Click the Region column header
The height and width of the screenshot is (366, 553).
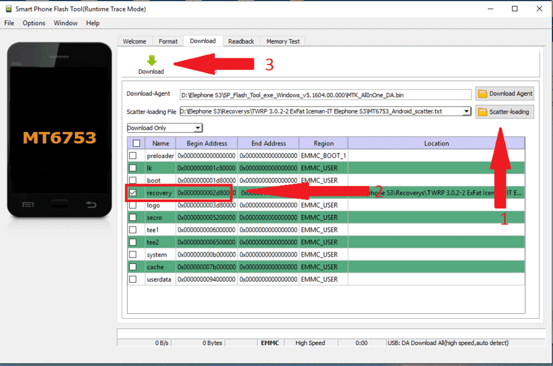click(323, 143)
